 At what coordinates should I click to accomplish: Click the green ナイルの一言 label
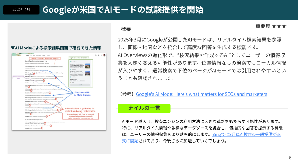144,108
